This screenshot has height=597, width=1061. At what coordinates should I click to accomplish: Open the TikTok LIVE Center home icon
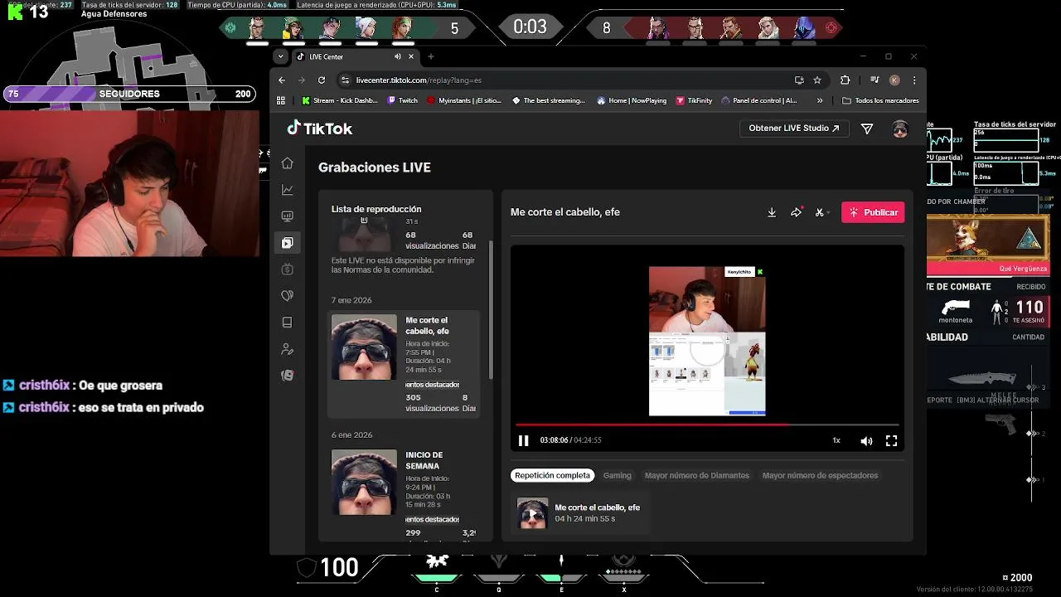[287, 163]
